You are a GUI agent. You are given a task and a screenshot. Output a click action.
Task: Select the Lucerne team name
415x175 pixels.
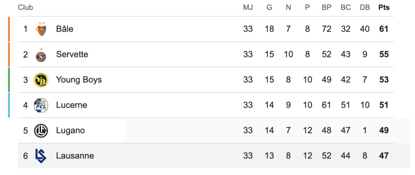tap(71, 105)
